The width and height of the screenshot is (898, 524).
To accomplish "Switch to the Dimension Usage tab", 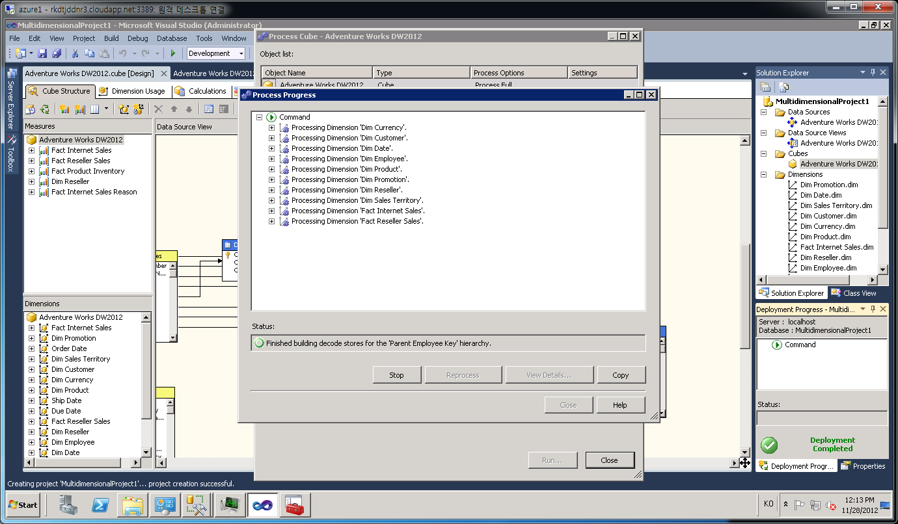I will (133, 91).
